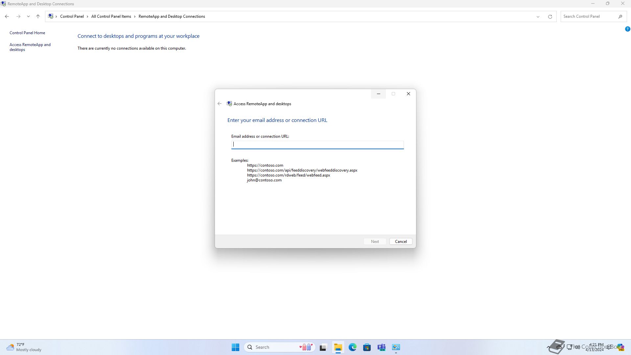Navigate up one level with the up arrow
This screenshot has height=355, width=631.
38,16
